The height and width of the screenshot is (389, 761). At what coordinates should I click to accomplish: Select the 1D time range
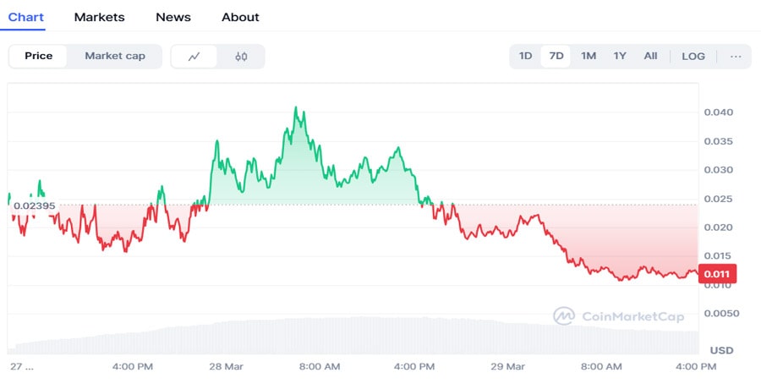point(525,57)
